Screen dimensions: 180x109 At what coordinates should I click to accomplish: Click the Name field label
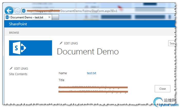(x=63, y=73)
